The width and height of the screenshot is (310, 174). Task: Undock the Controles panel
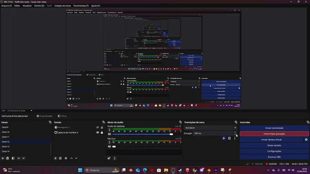308,122
